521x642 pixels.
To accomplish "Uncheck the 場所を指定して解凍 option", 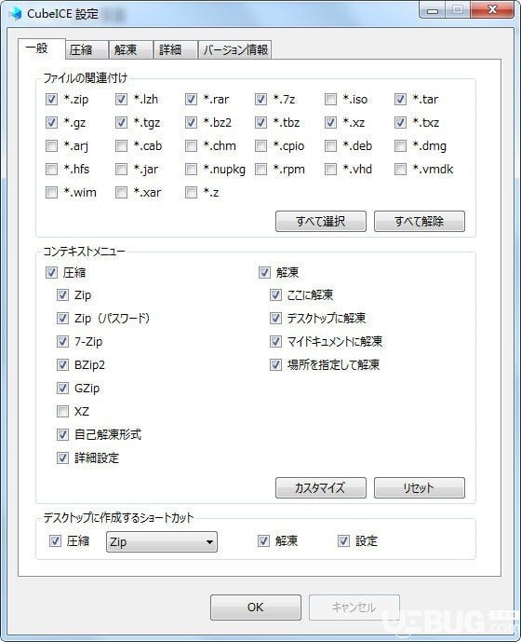I will pos(275,365).
